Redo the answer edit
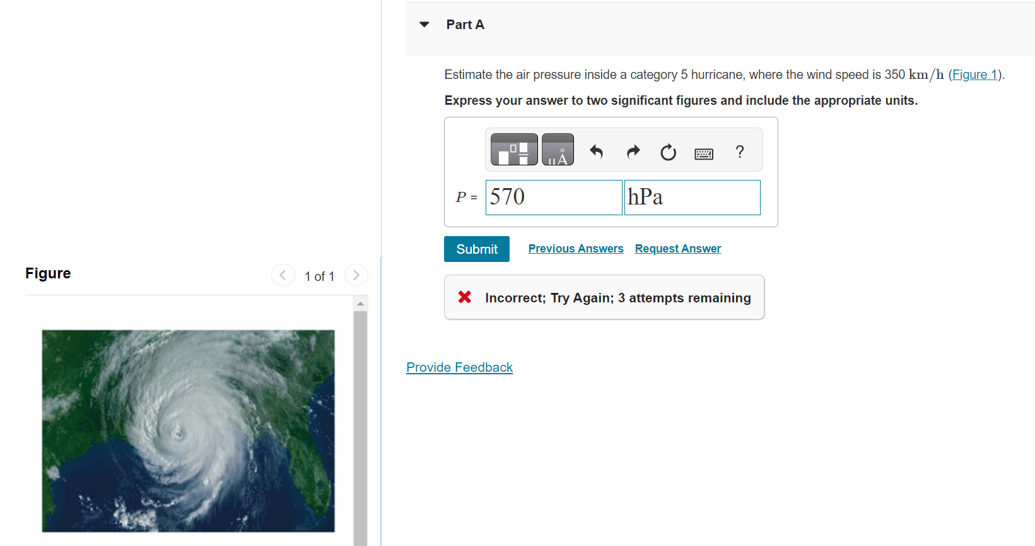Screen dimensions: 1035x546 click(633, 151)
